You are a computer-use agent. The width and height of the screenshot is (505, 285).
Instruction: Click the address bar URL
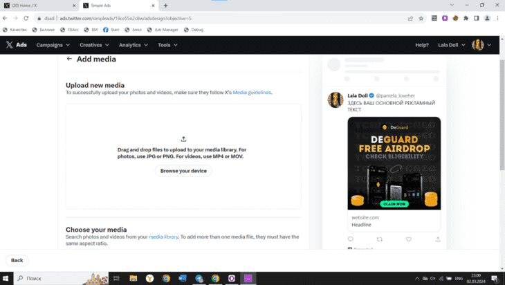[126, 19]
